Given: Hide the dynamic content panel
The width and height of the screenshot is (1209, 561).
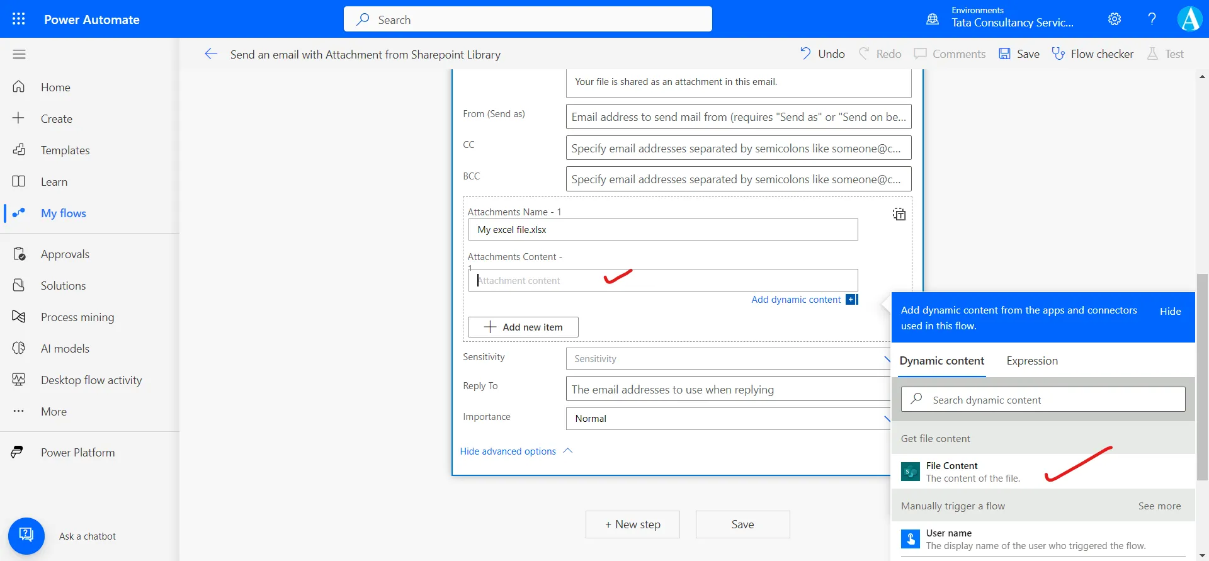Looking at the screenshot, I should pyautogui.click(x=1170, y=312).
